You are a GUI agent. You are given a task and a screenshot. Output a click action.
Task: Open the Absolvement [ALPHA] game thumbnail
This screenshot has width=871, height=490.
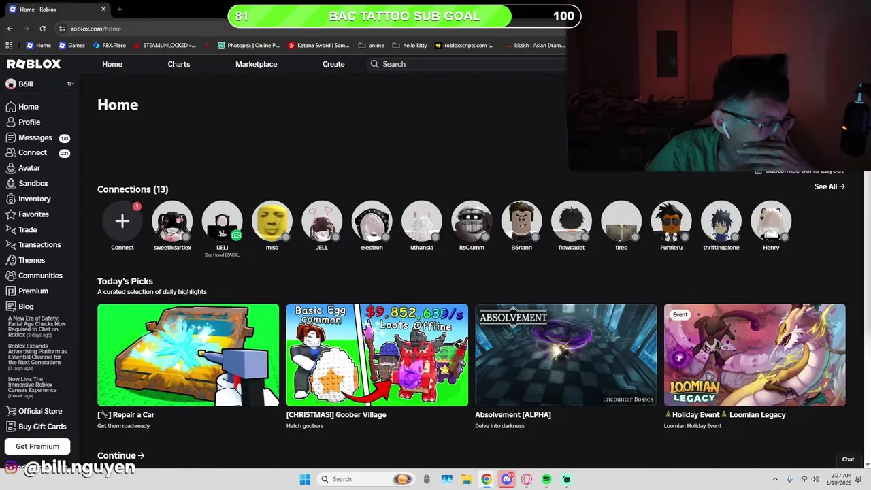[566, 355]
